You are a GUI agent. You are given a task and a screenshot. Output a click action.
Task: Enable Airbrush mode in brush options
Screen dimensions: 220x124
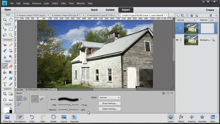pyautogui.click(x=42, y=99)
